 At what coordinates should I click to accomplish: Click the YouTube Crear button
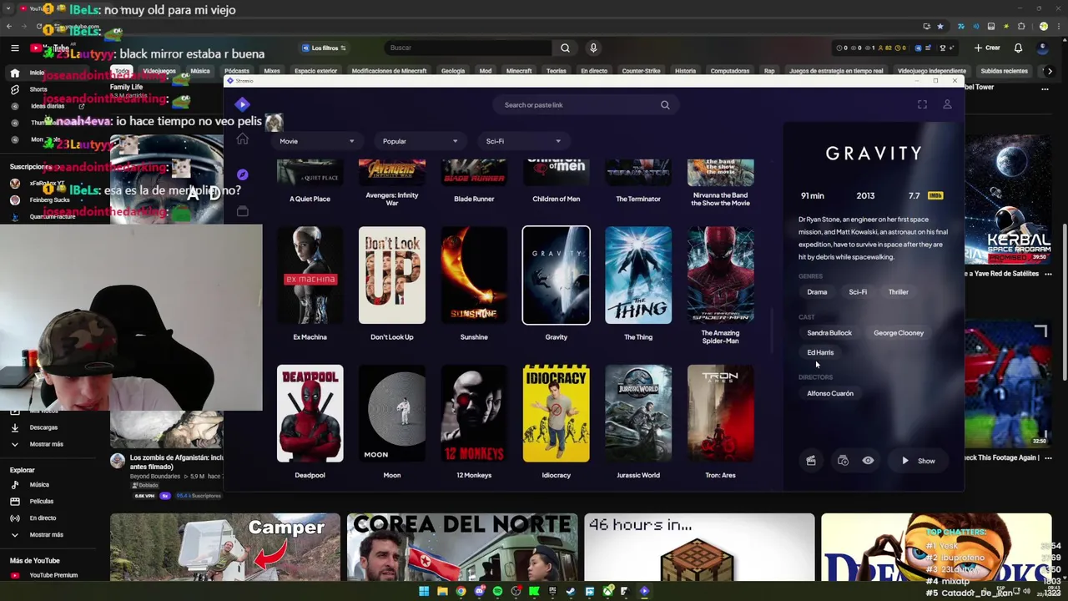987,48
